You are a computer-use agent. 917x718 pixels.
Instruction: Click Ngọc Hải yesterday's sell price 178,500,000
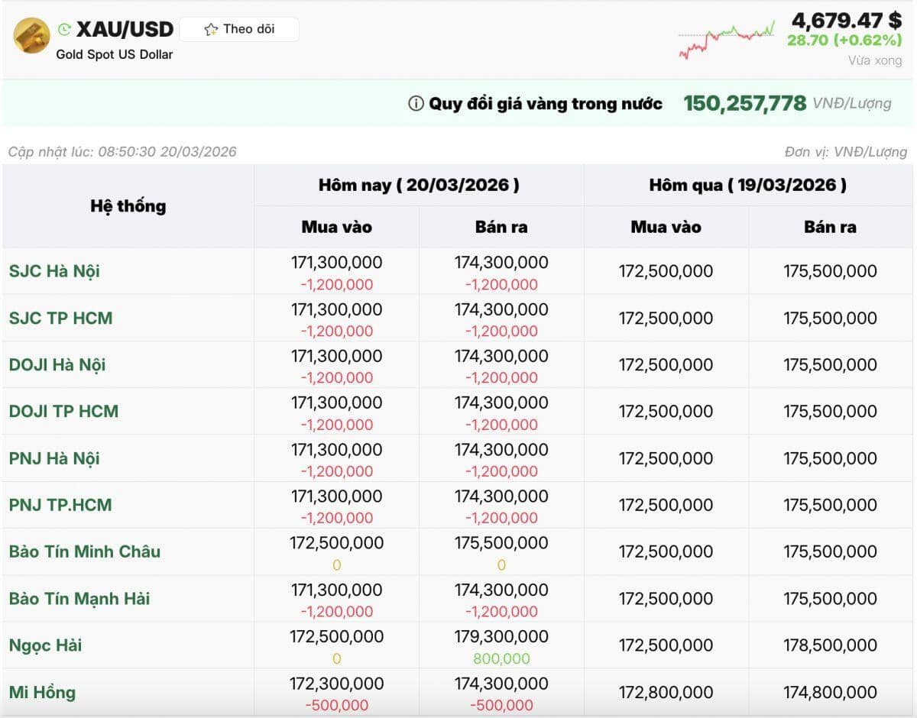tap(831, 645)
